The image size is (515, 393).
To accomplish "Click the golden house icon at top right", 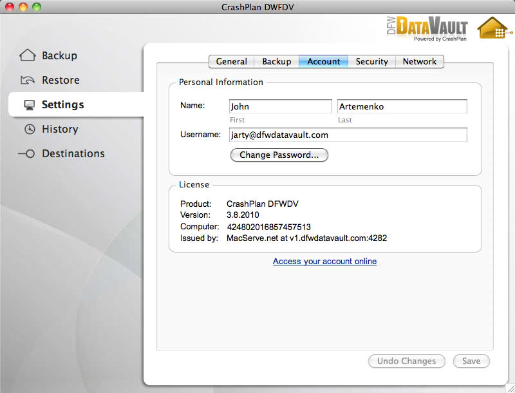I will pos(494,28).
